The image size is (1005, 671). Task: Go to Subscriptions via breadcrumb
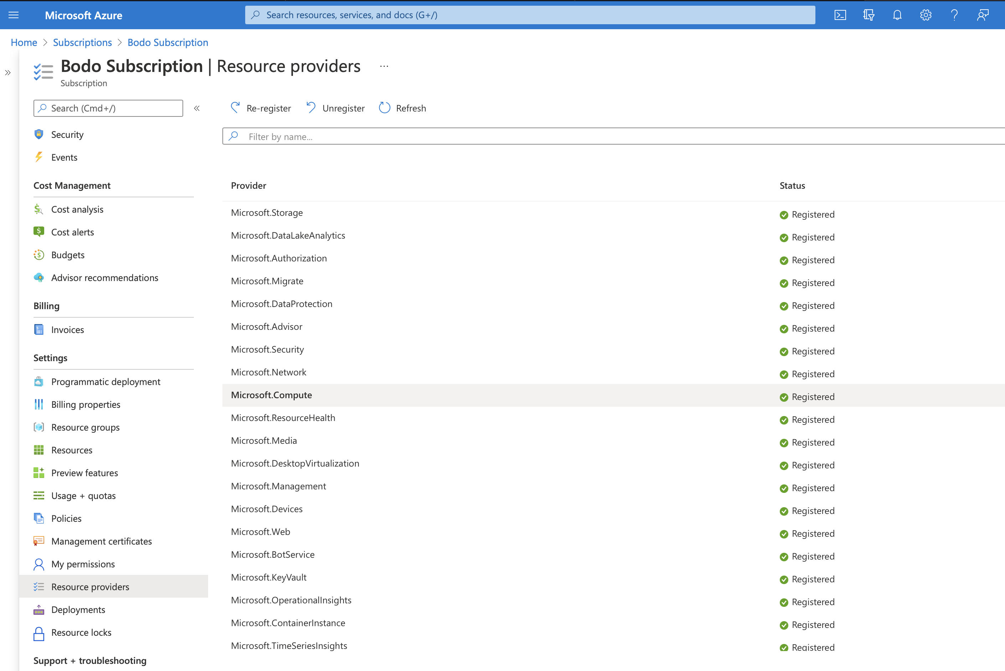point(82,42)
